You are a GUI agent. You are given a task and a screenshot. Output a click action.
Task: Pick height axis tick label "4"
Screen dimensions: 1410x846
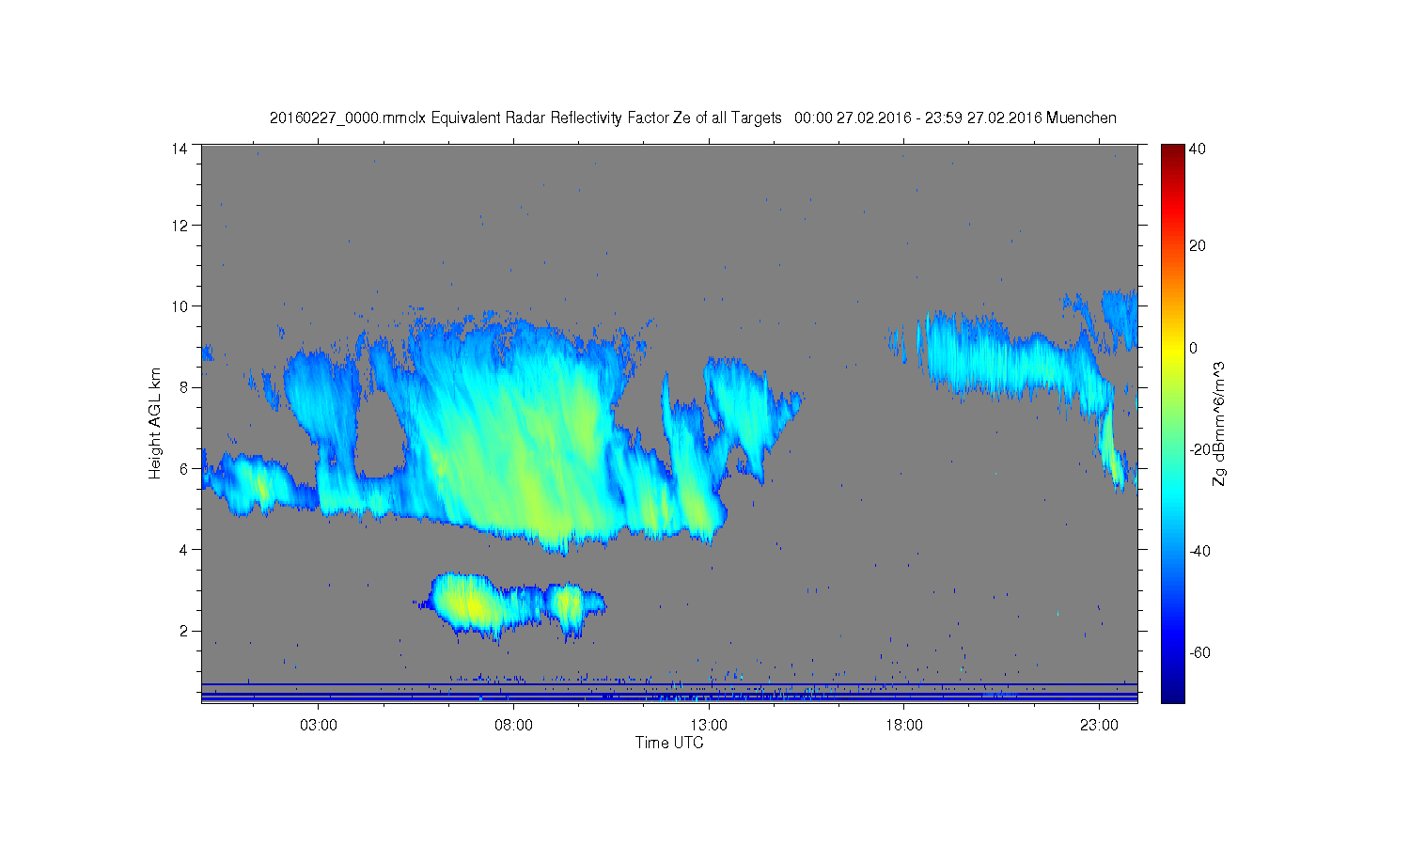tap(184, 550)
